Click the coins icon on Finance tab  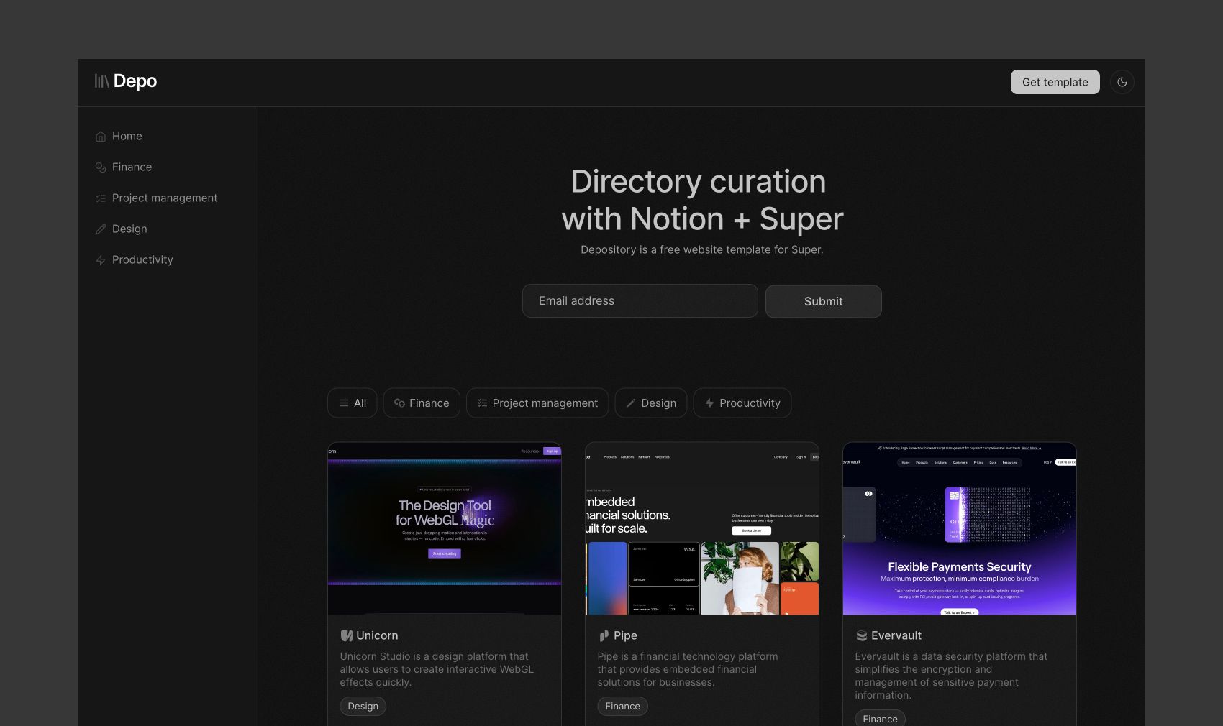(x=399, y=403)
